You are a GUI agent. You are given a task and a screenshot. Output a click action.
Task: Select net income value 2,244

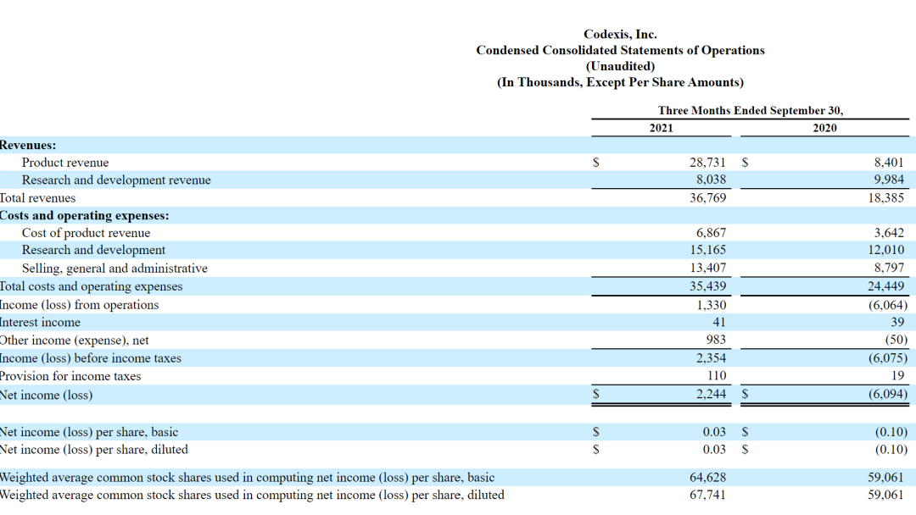[711, 395]
